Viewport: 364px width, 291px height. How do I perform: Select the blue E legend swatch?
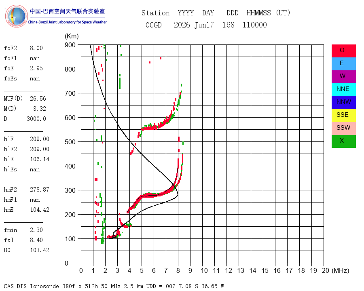pyautogui.click(x=343, y=64)
